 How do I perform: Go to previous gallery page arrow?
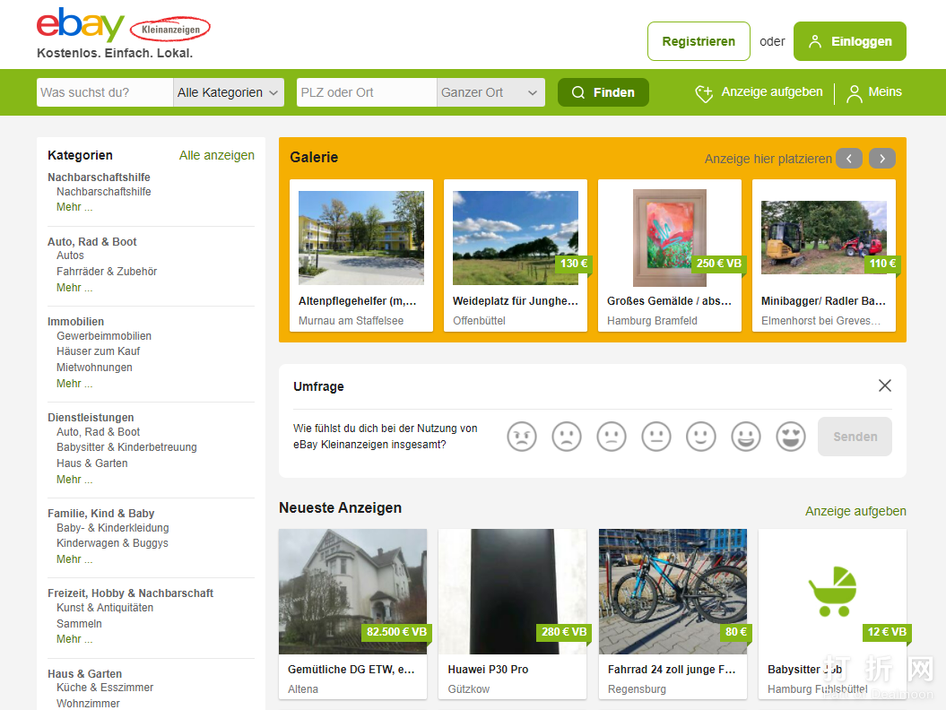point(849,159)
